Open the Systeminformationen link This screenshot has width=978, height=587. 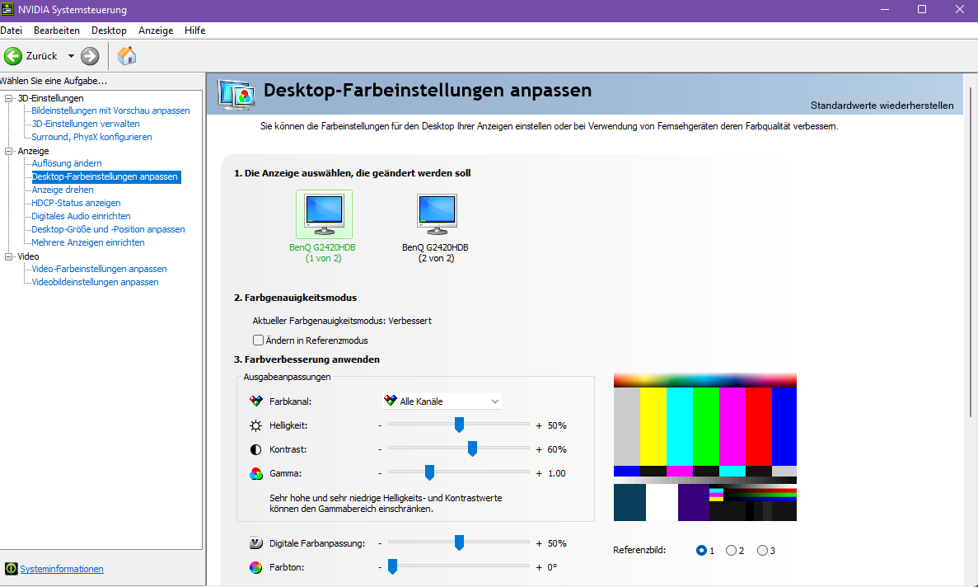pos(62,569)
